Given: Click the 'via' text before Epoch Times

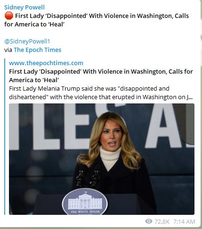Looking at the screenshot, I should (8, 50).
